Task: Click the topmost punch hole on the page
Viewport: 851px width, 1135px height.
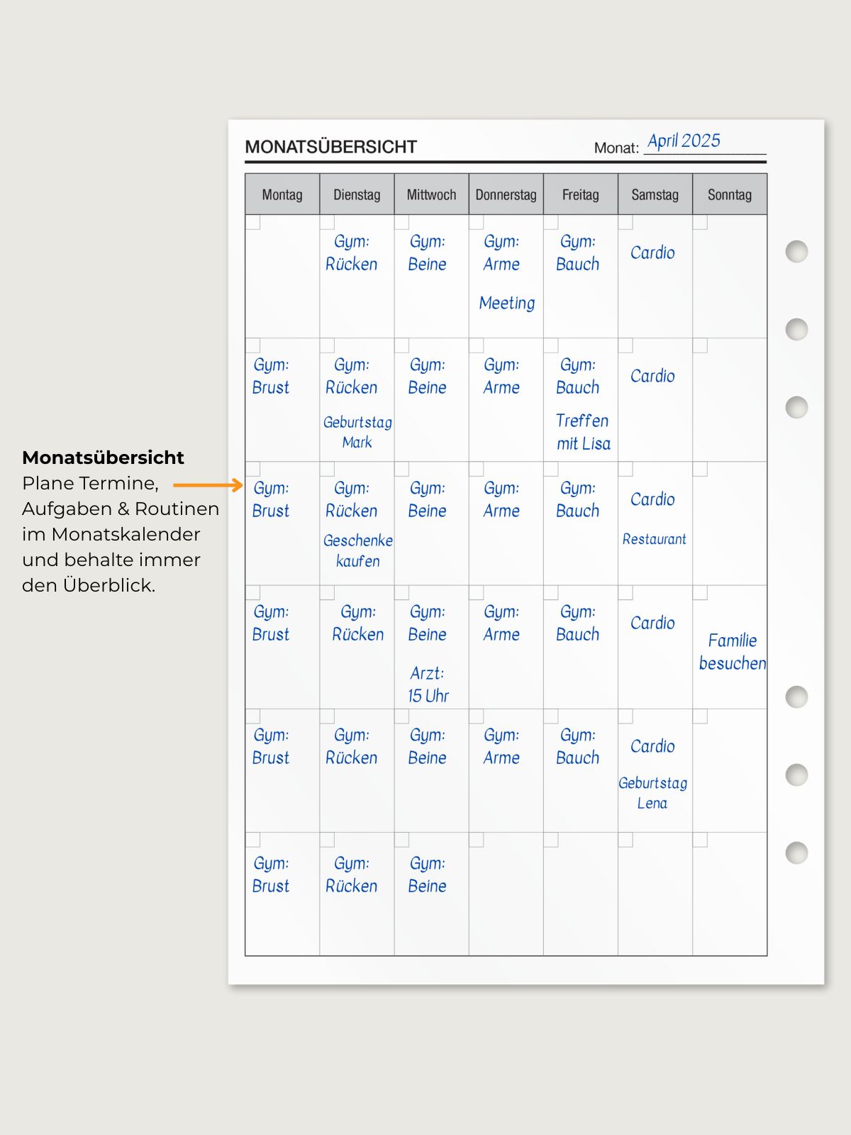Action: [796, 251]
